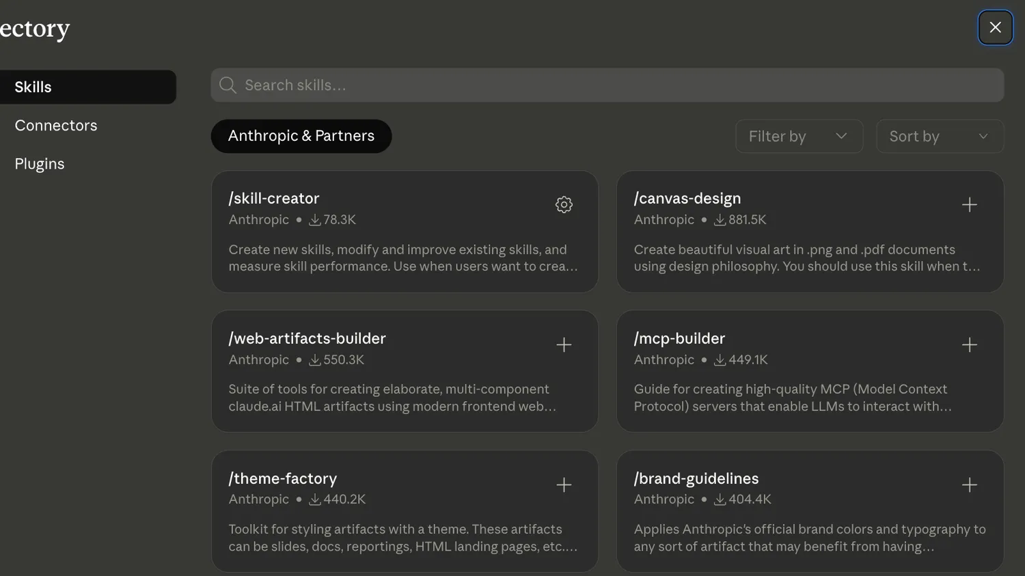The image size is (1025, 576).
Task: Focus the Search skills input field
Action: click(607, 85)
